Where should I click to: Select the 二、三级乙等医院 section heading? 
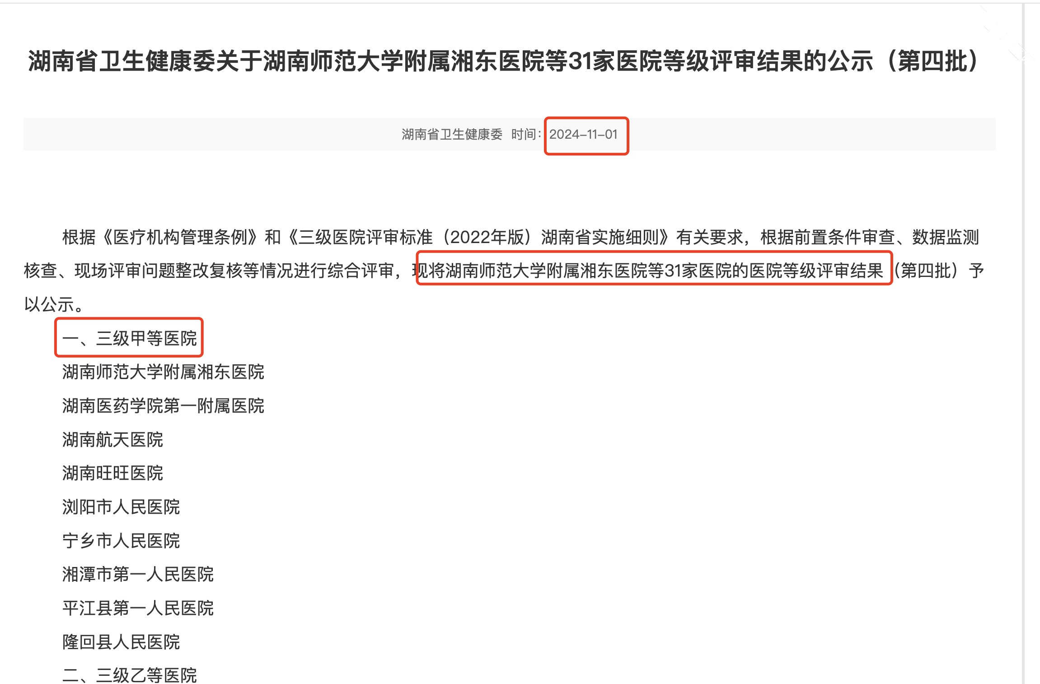(x=130, y=675)
